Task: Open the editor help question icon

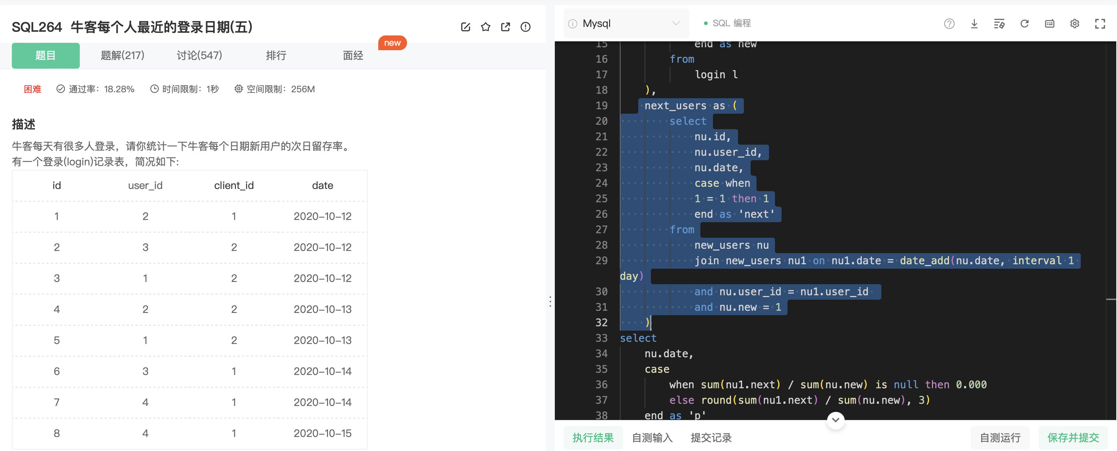Action: pos(949,23)
